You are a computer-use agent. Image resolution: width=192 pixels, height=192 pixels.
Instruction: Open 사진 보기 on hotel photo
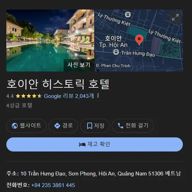tap(79, 65)
